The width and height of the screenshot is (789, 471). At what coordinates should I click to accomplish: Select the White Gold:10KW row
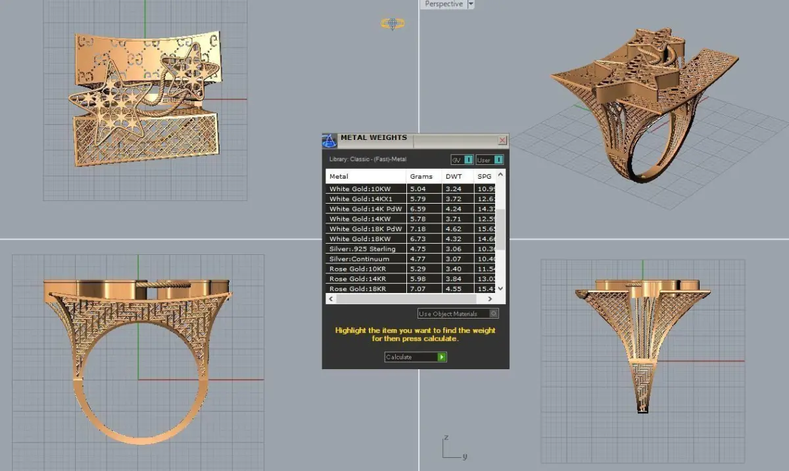411,189
